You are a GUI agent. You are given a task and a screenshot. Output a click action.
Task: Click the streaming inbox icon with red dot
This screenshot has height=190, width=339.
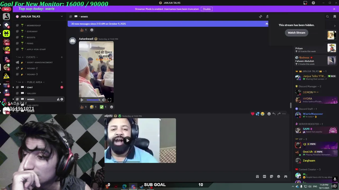(x=305, y=3)
